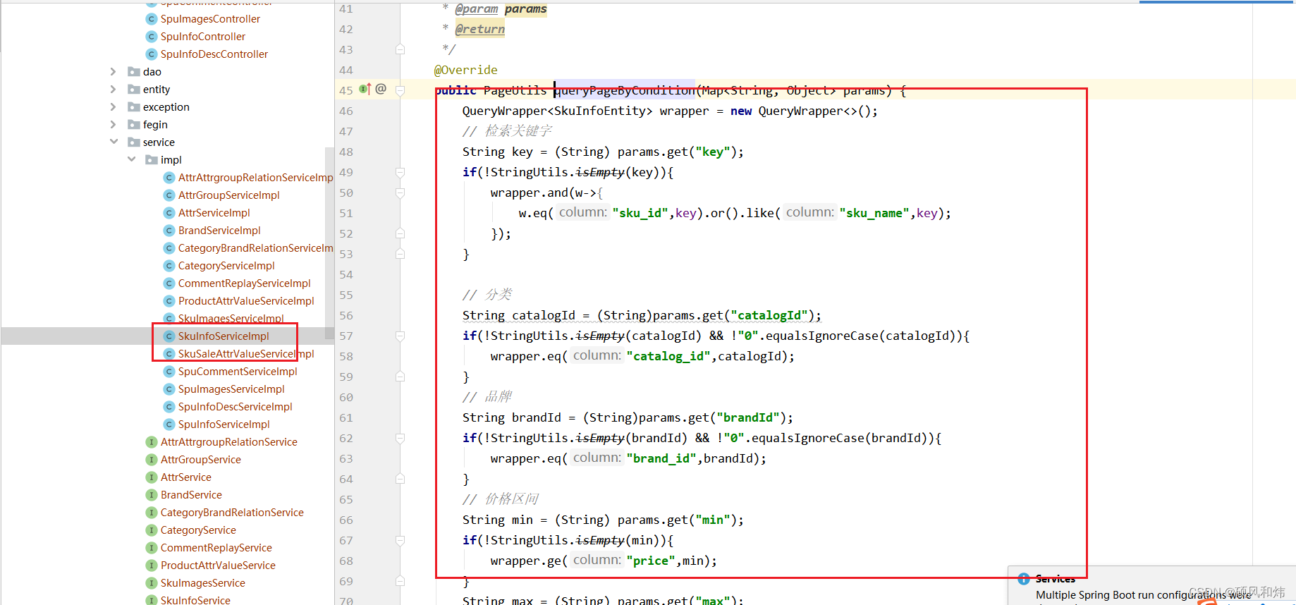Fold the catalogId if block at line 57
Screen dimensions: 1296x605
pos(400,336)
